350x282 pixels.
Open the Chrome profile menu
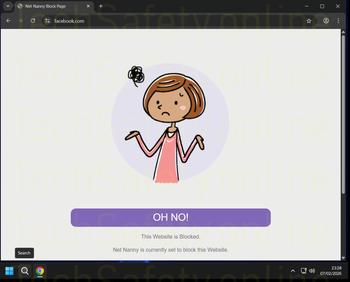click(326, 21)
